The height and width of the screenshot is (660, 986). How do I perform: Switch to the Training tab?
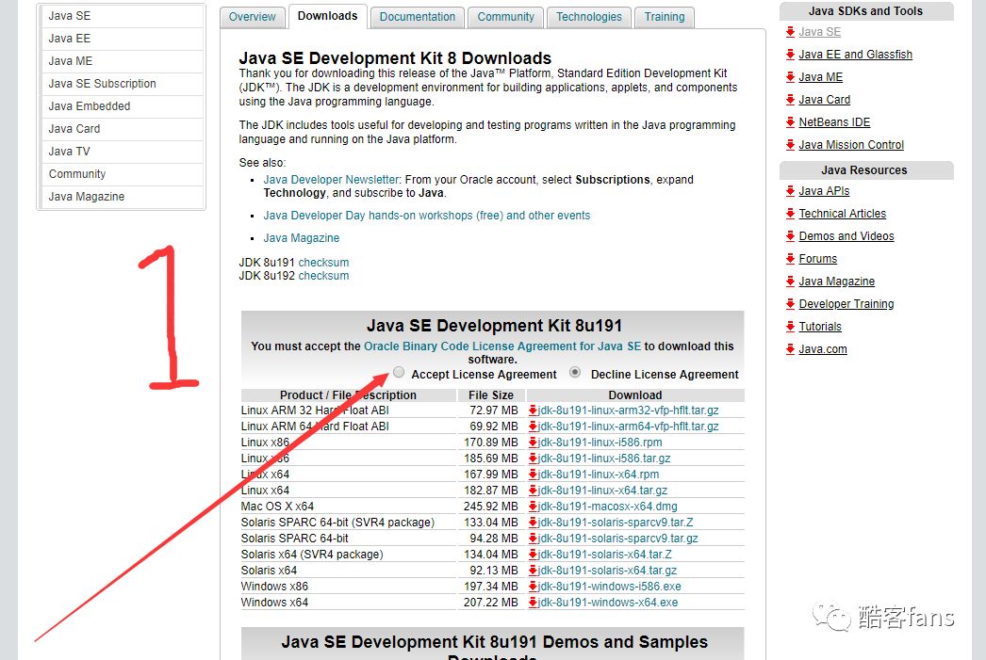[x=665, y=17]
